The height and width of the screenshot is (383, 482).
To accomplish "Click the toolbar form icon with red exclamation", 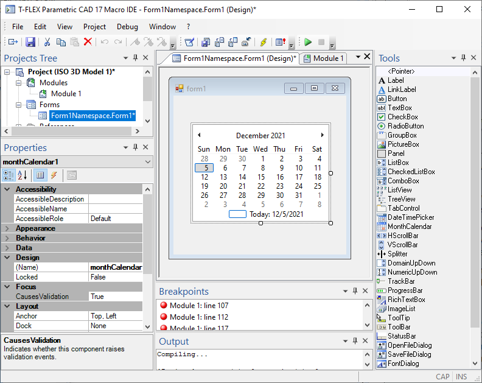I will coord(281,42).
